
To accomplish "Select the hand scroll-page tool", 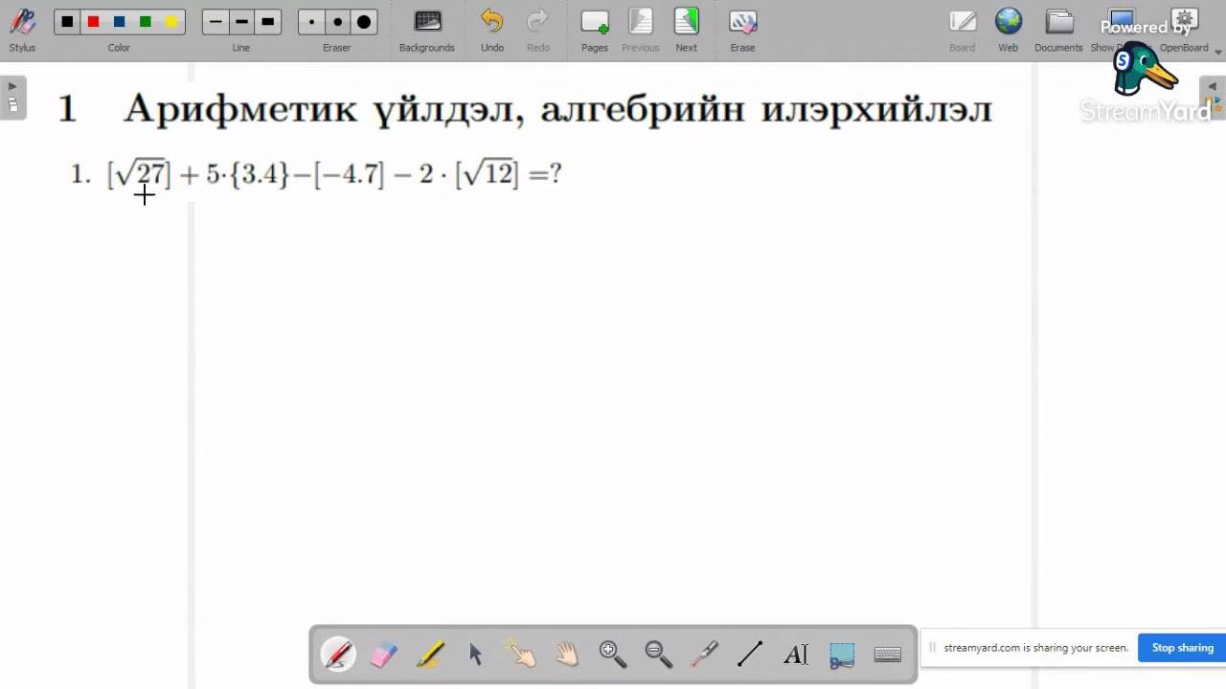I will click(x=567, y=655).
